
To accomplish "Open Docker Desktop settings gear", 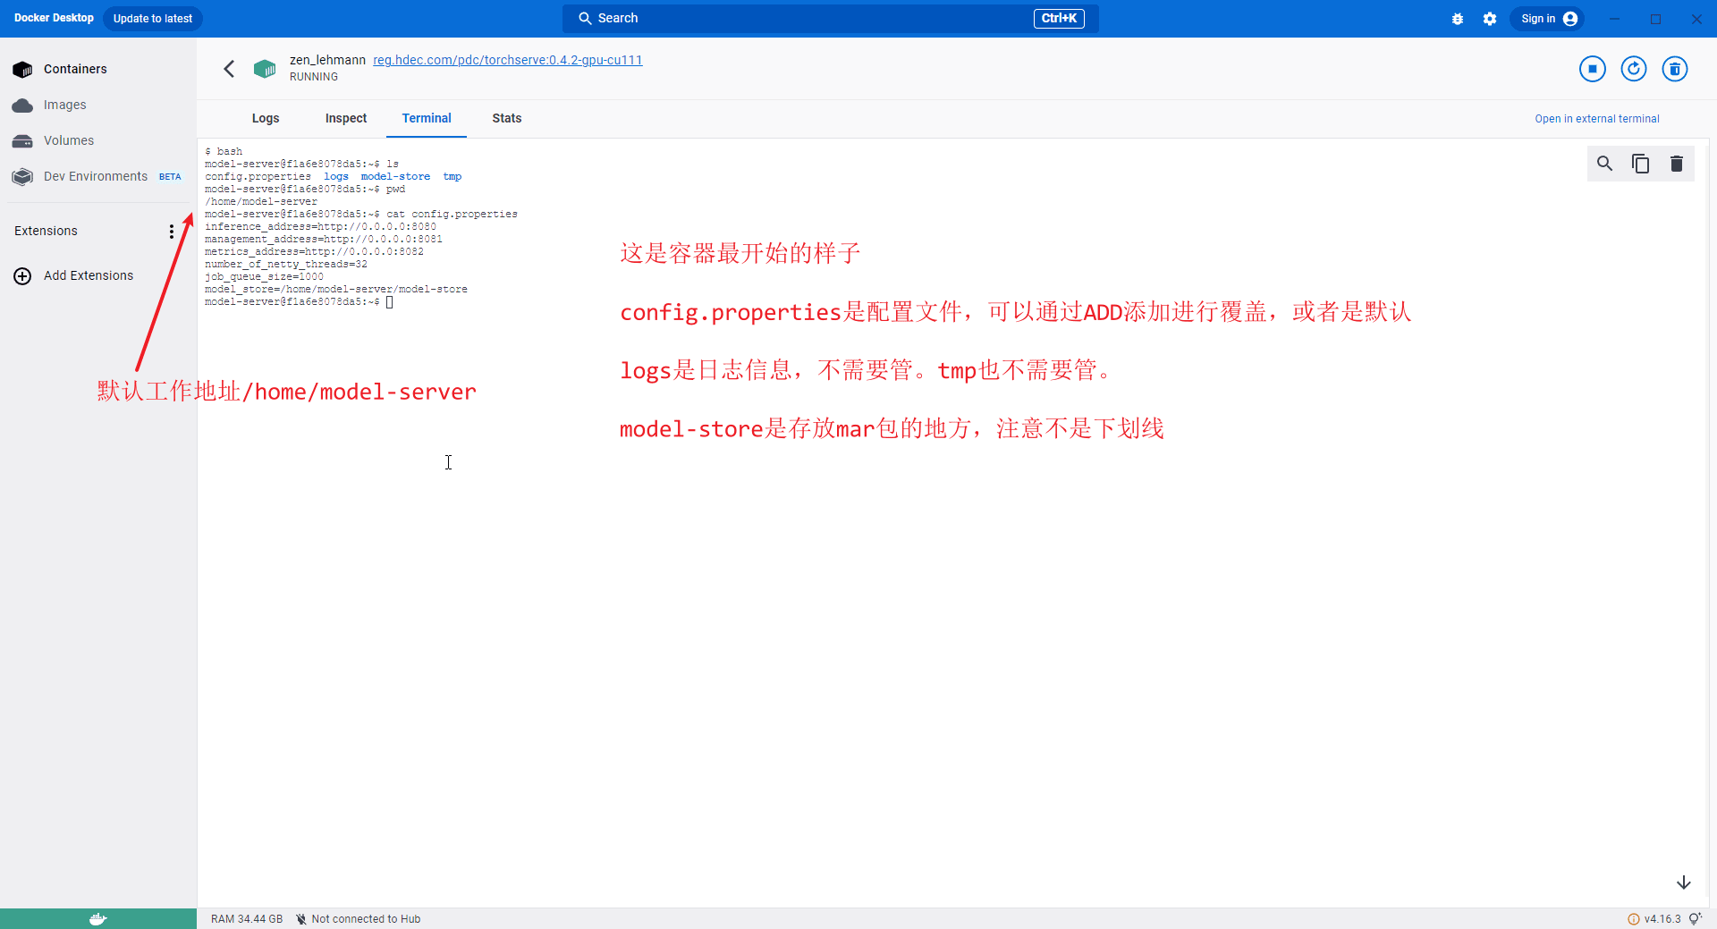I will click(x=1489, y=19).
